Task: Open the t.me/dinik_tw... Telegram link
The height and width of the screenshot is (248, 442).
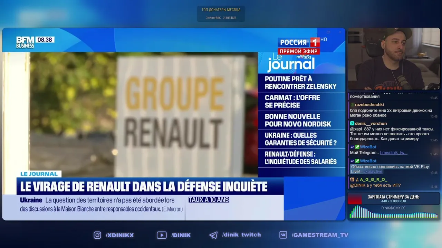Action: click(394, 153)
